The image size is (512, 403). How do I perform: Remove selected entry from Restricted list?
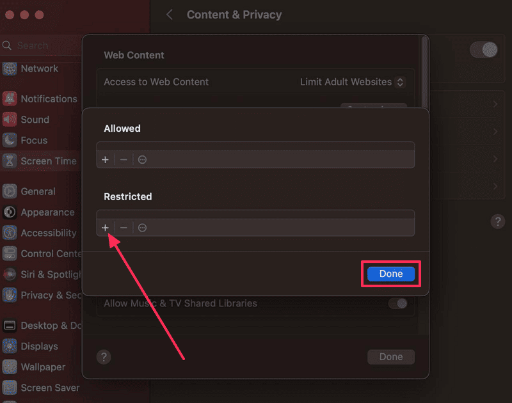pos(124,228)
